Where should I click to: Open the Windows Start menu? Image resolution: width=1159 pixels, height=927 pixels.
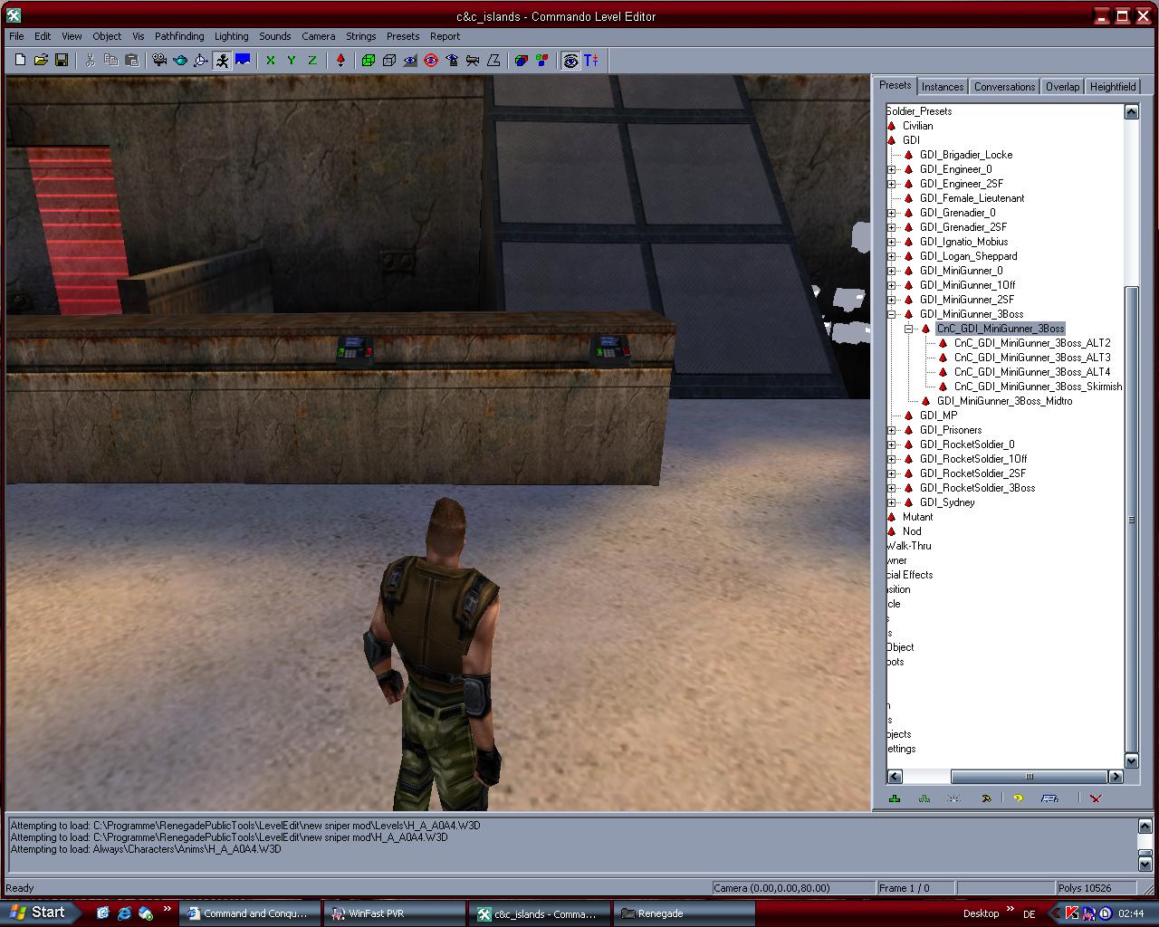(x=41, y=913)
